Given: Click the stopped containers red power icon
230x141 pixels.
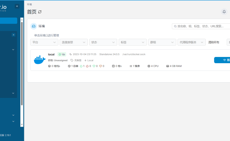Looking at the screenshot, I should (x=87, y=66).
